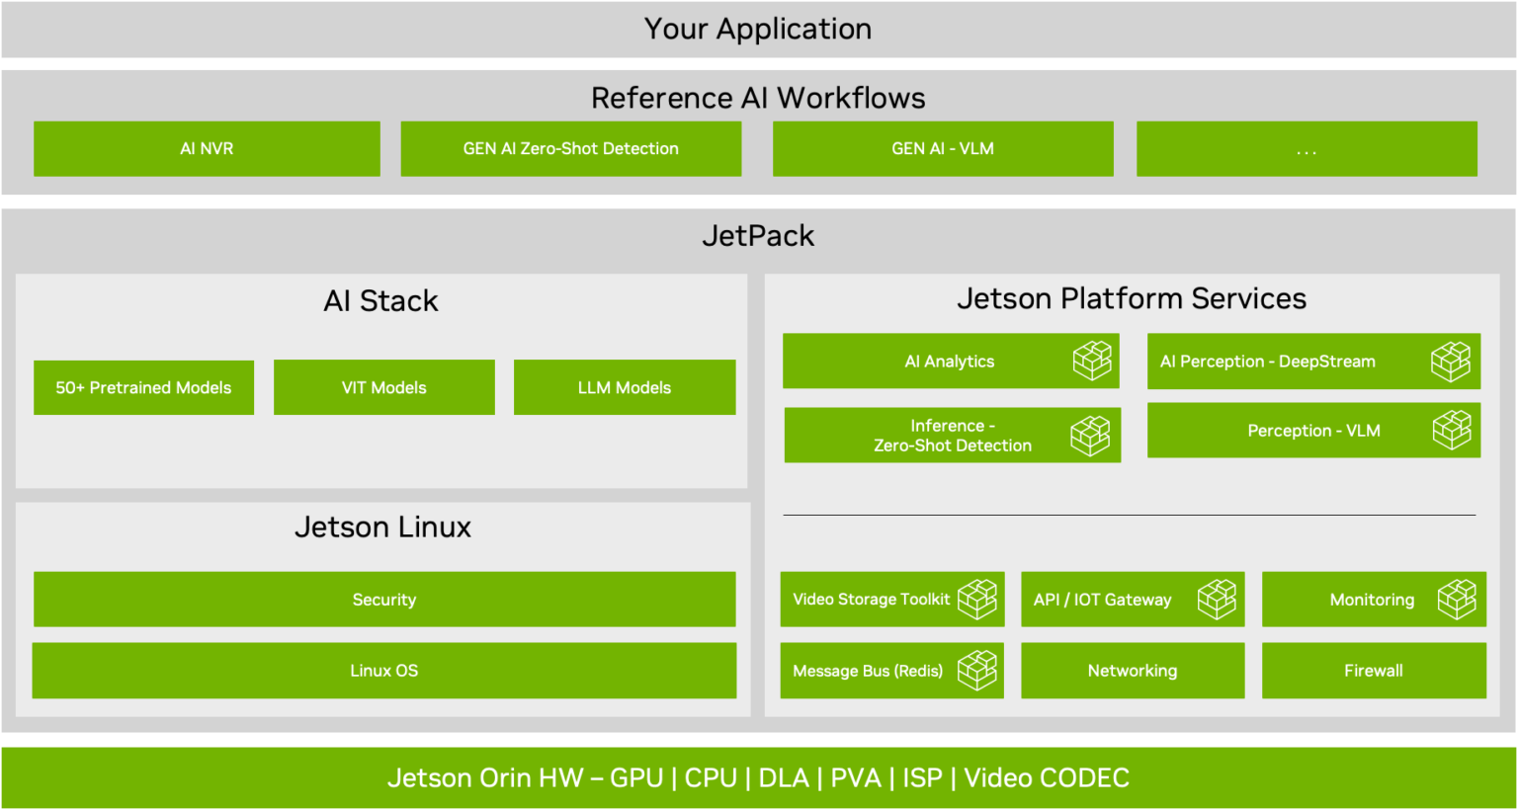
Task: Click the Inference - Zero-Shot Detection container icon
Action: 1091,435
